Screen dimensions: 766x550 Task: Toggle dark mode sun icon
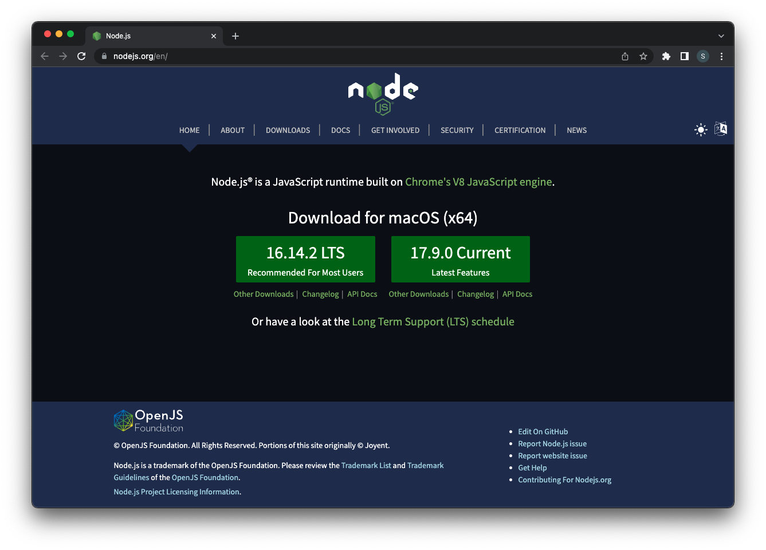coord(701,129)
